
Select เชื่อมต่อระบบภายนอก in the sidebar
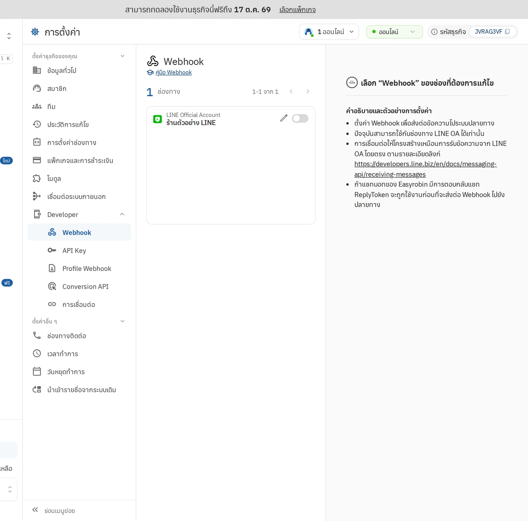79,196
